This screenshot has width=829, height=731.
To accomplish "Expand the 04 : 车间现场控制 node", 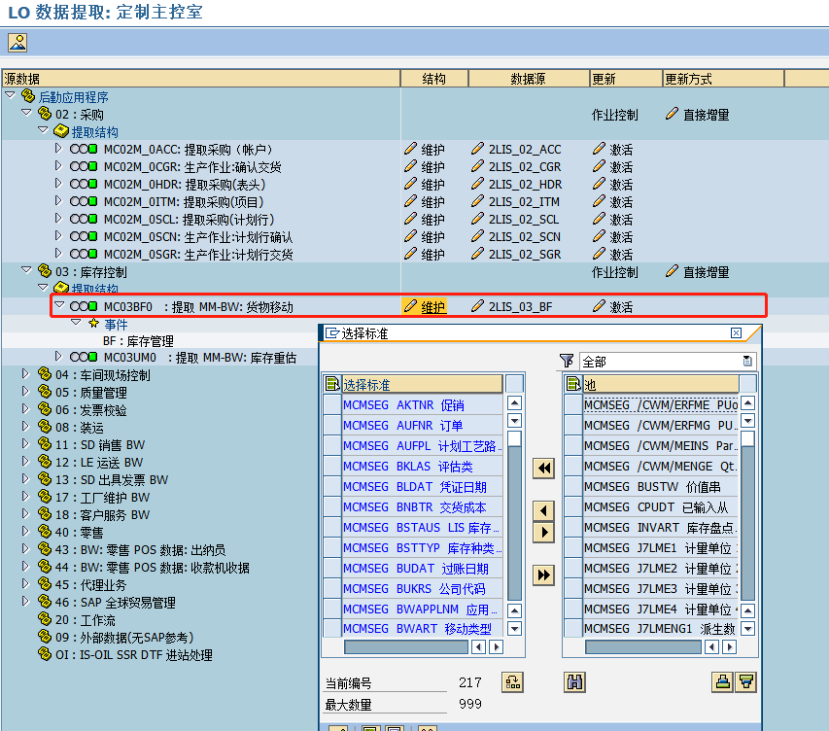I will (x=25, y=374).
